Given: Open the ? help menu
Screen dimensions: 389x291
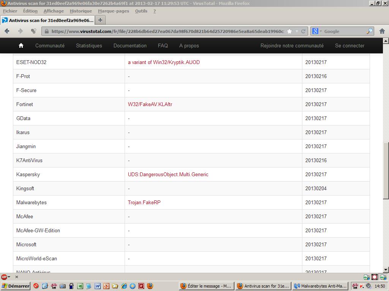Looking at the screenshot, I should click(x=155, y=11).
